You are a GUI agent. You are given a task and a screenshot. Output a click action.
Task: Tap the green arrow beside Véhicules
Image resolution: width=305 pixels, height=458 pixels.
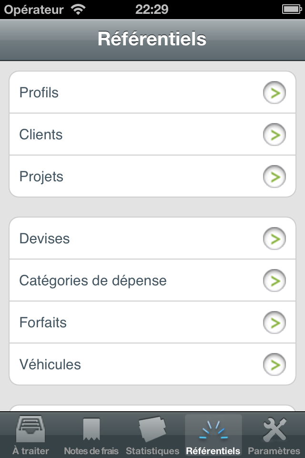pyautogui.click(x=274, y=364)
